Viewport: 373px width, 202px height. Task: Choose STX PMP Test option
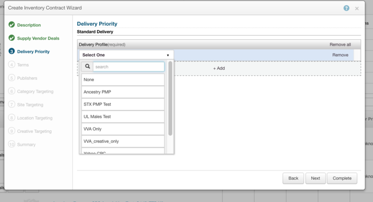tap(123, 104)
